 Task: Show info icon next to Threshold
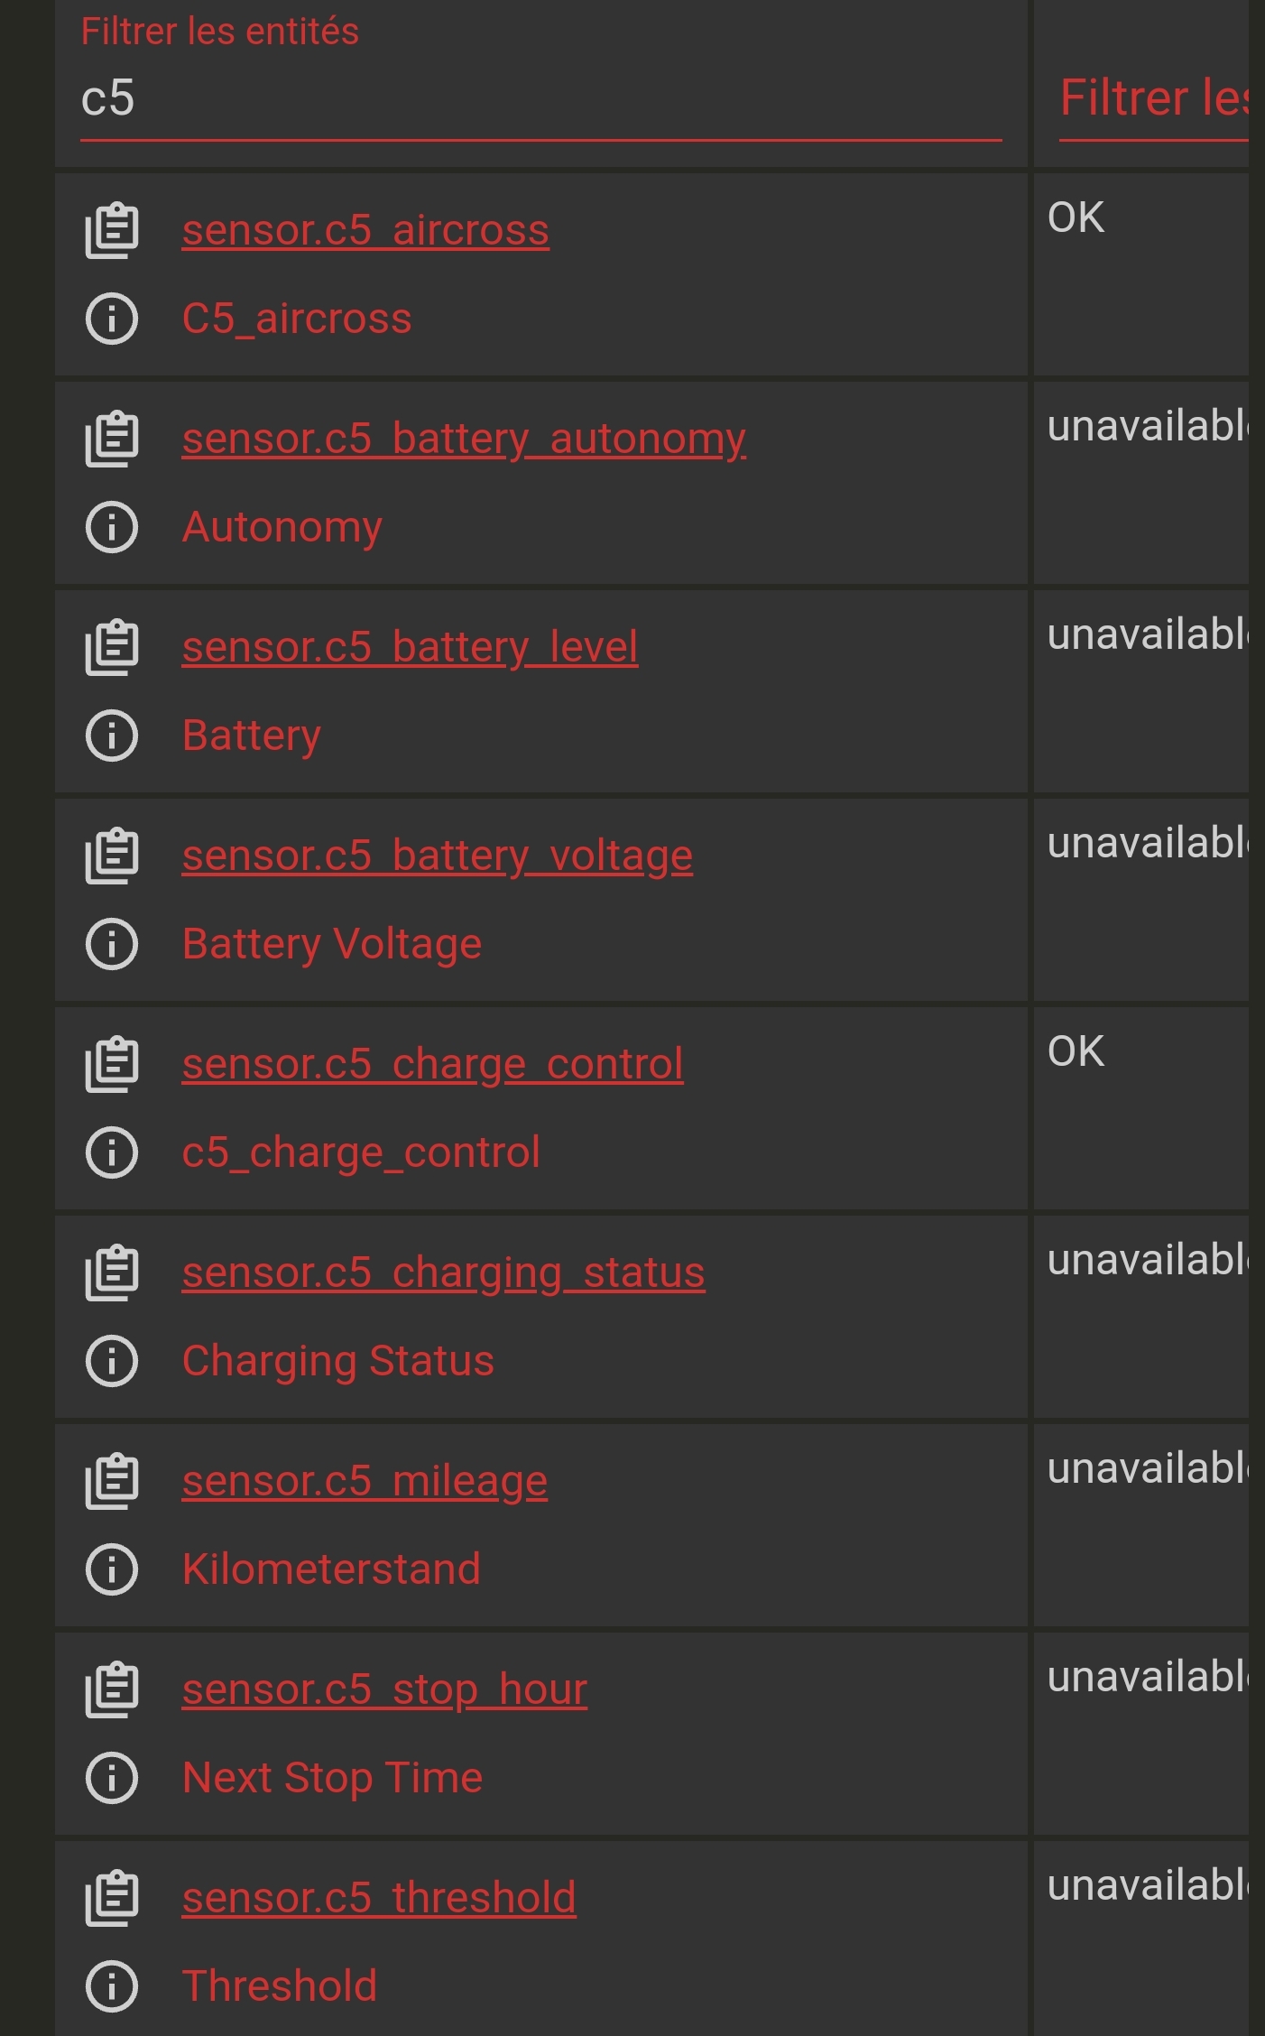point(112,1986)
